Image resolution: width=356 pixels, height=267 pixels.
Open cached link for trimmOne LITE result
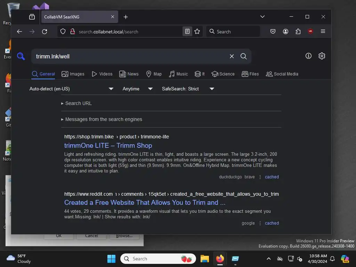click(x=272, y=177)
